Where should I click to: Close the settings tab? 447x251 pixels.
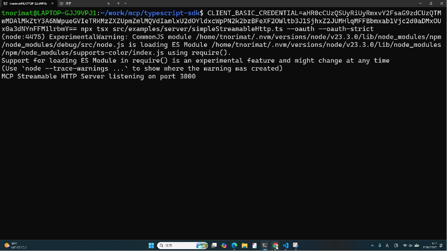[x=108, y=3]
